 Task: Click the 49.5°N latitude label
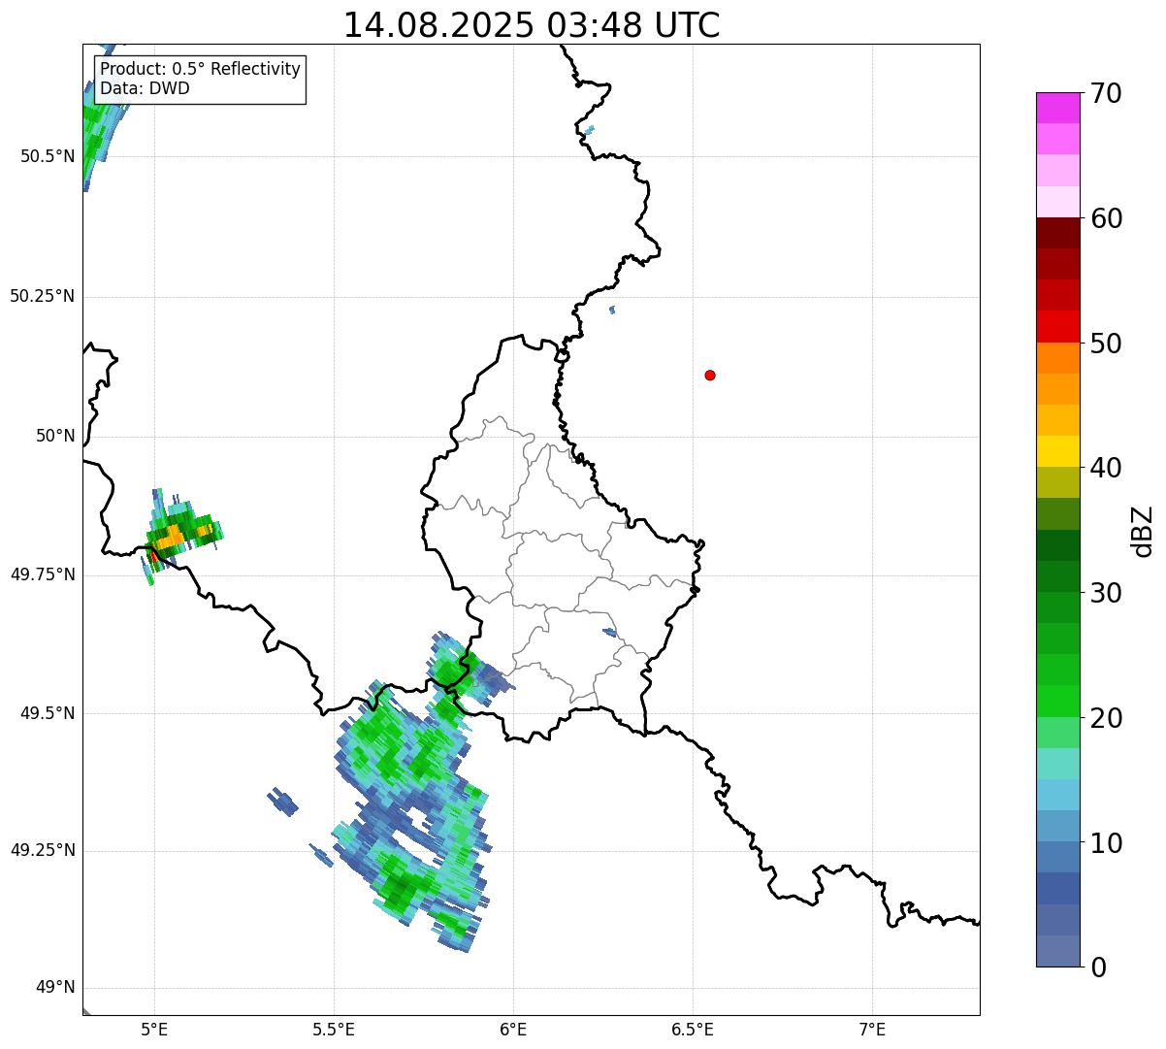48,713
